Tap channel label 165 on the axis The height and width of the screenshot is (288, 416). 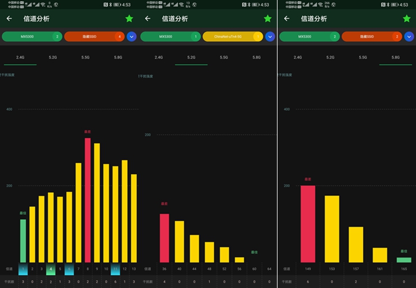point(404,269)
